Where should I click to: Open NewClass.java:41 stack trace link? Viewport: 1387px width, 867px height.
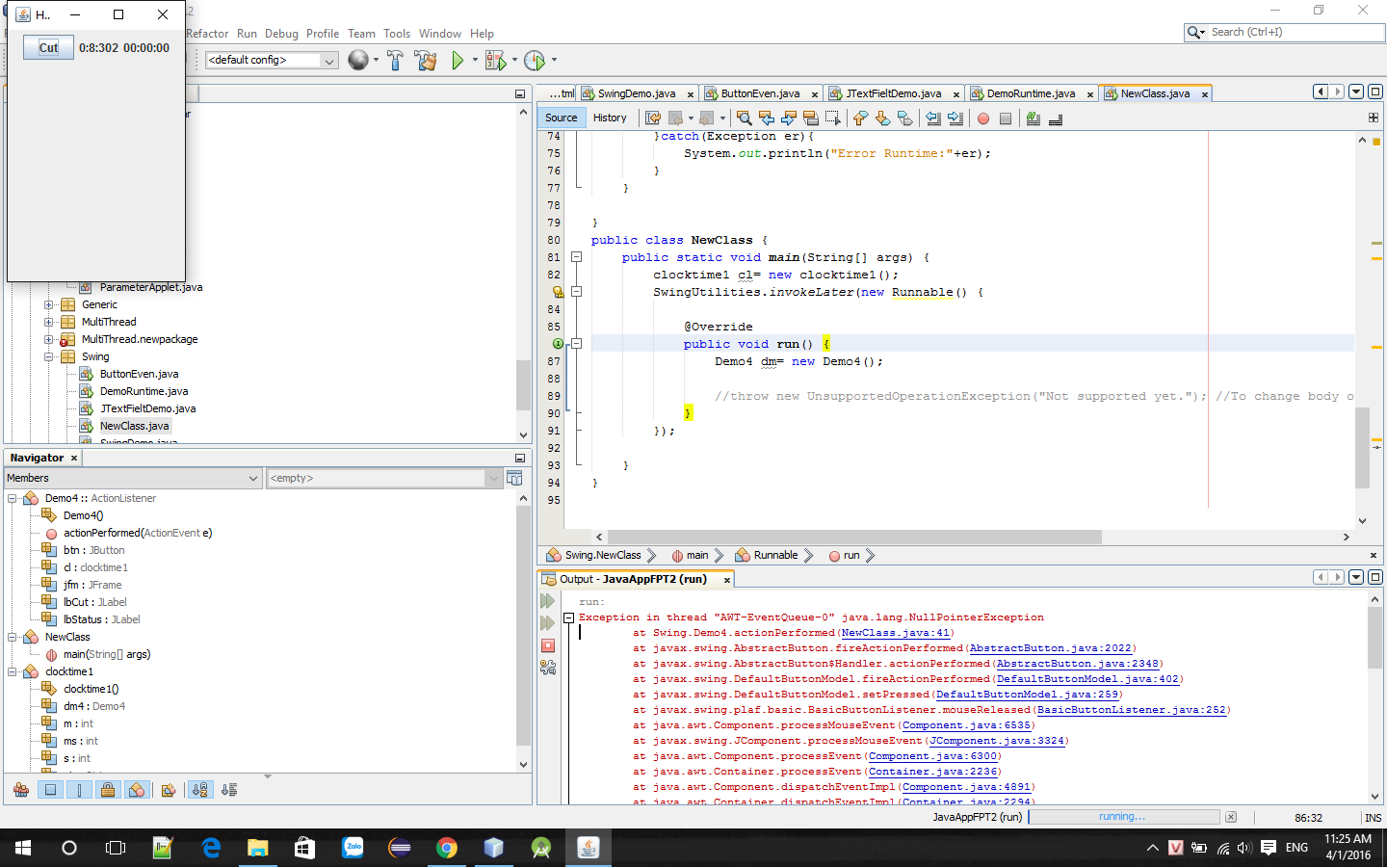tap(895, 633)
